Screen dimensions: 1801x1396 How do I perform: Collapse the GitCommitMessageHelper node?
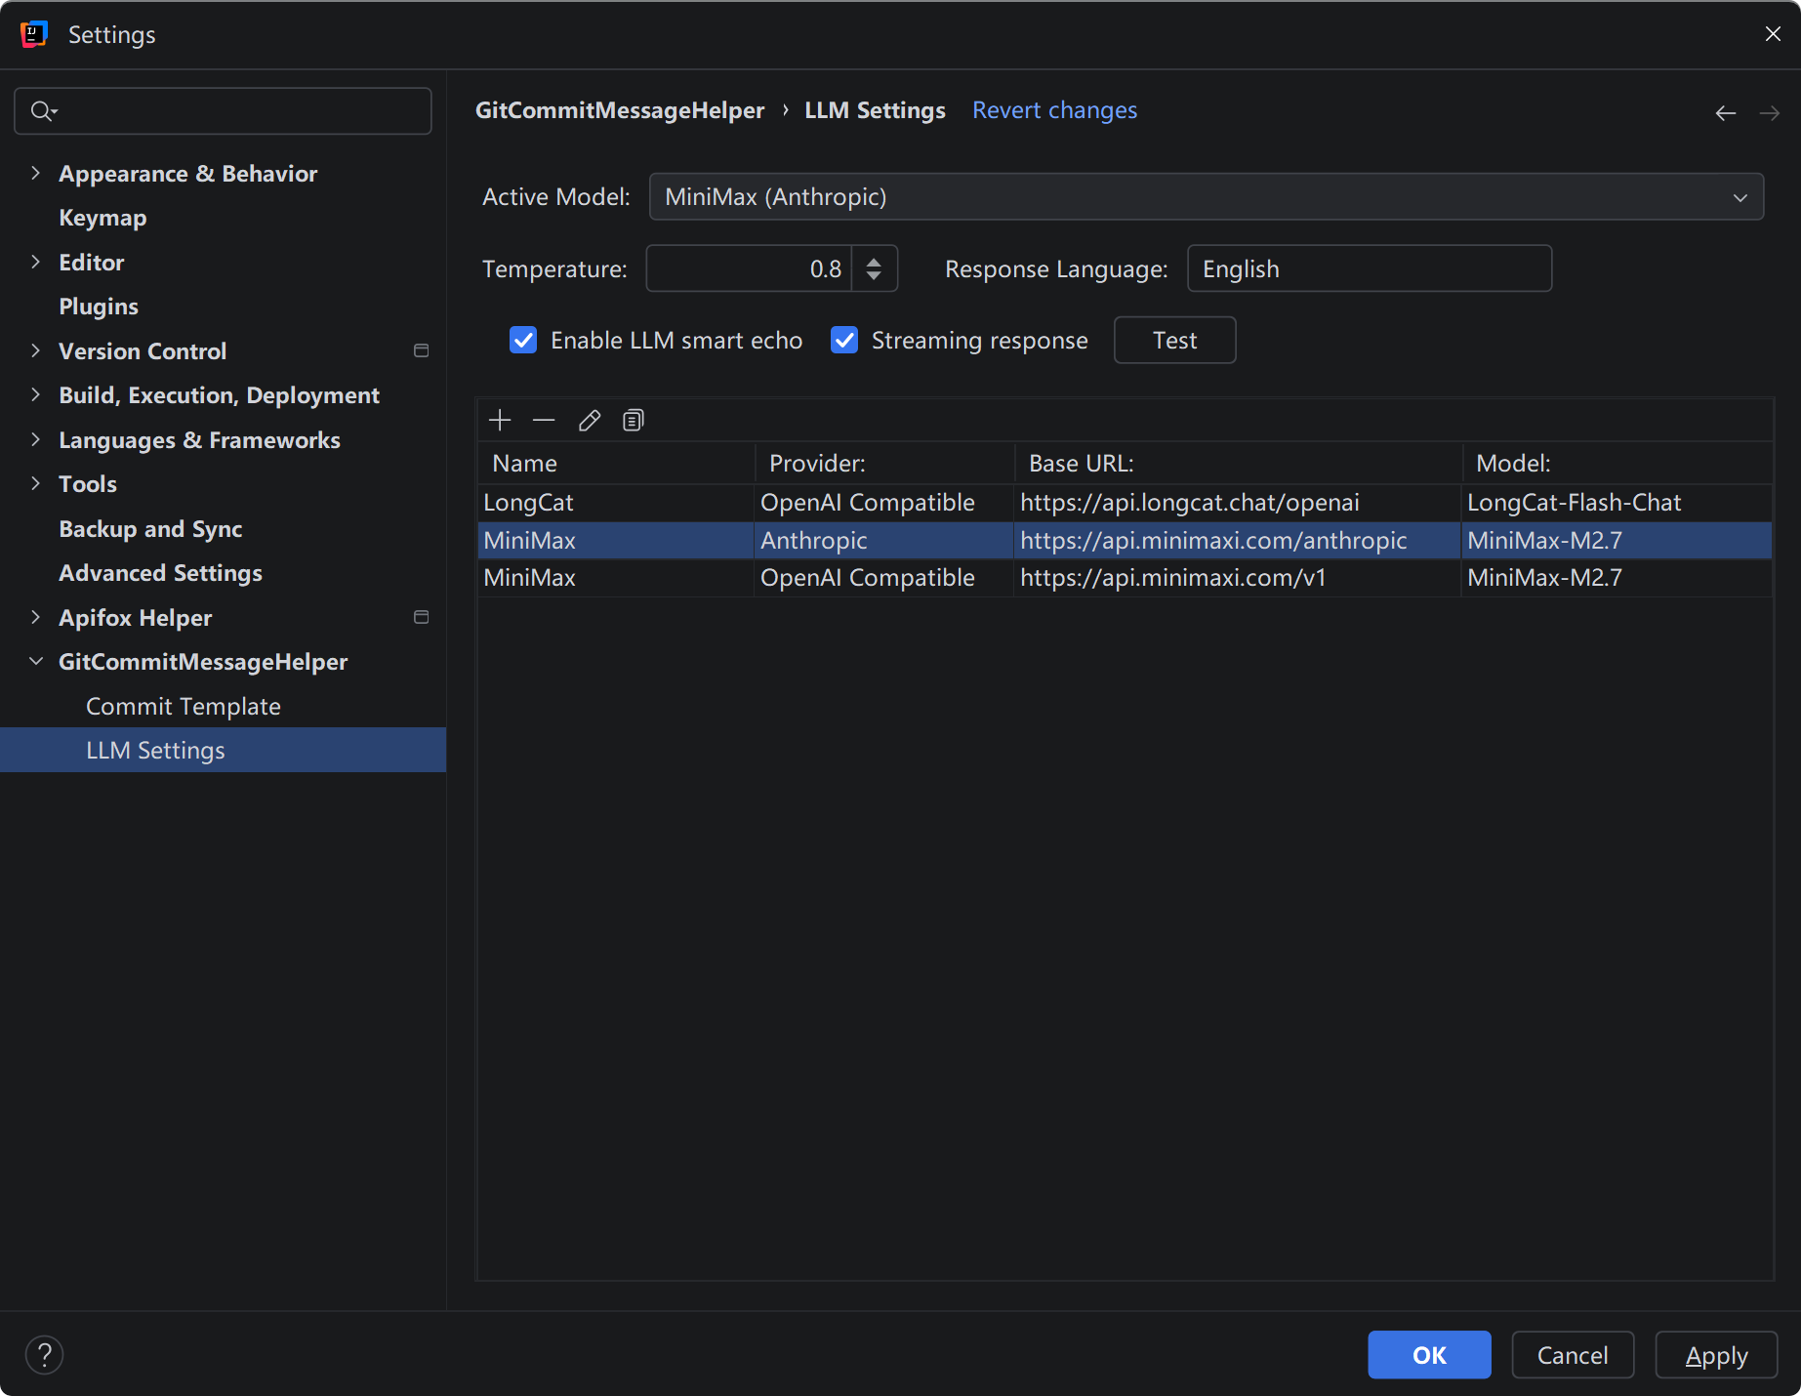click(x=36, y=661)
